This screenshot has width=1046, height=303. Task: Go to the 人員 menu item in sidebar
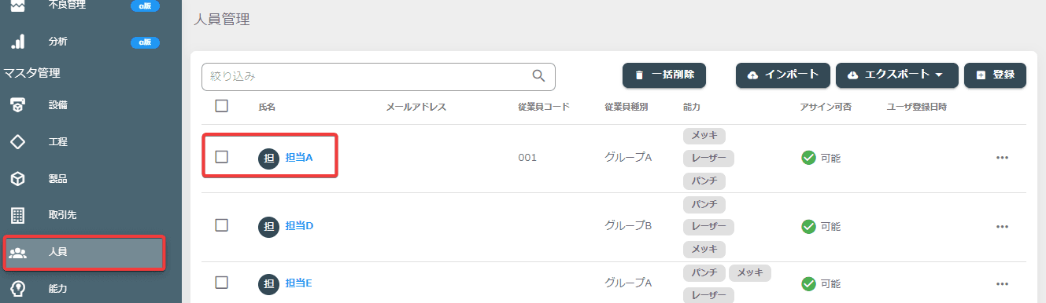(84, 253)
